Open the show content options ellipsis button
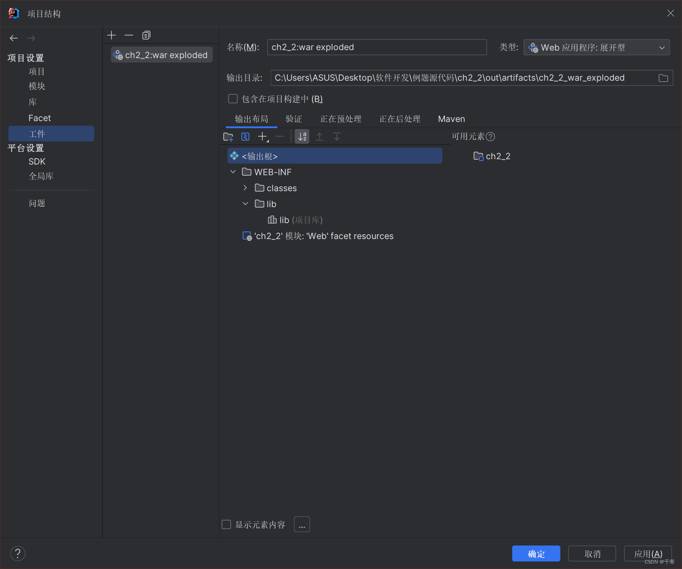Image resolution: width=682 pixels, height=569 pixels. pos(302,524)
